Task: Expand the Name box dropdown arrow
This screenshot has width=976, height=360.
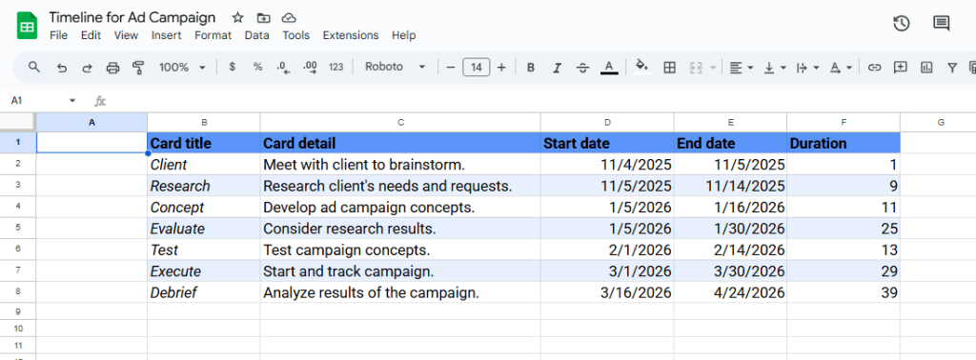Action: tap(72, 101)
